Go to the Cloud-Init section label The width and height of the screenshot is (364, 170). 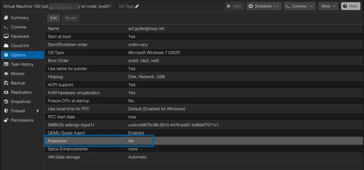click(20, 46)
